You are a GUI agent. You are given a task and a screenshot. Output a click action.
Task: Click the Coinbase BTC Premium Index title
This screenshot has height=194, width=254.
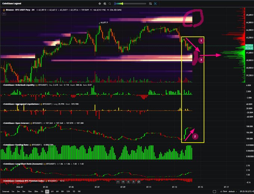point(23,181)
